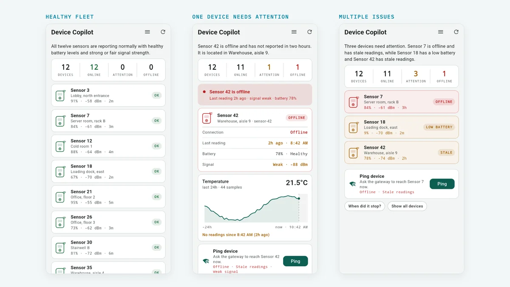Click Signal 'Weak · -88 dBm' value
The image size is (510, 287).
pyautogui.click(x=290, y=165)
